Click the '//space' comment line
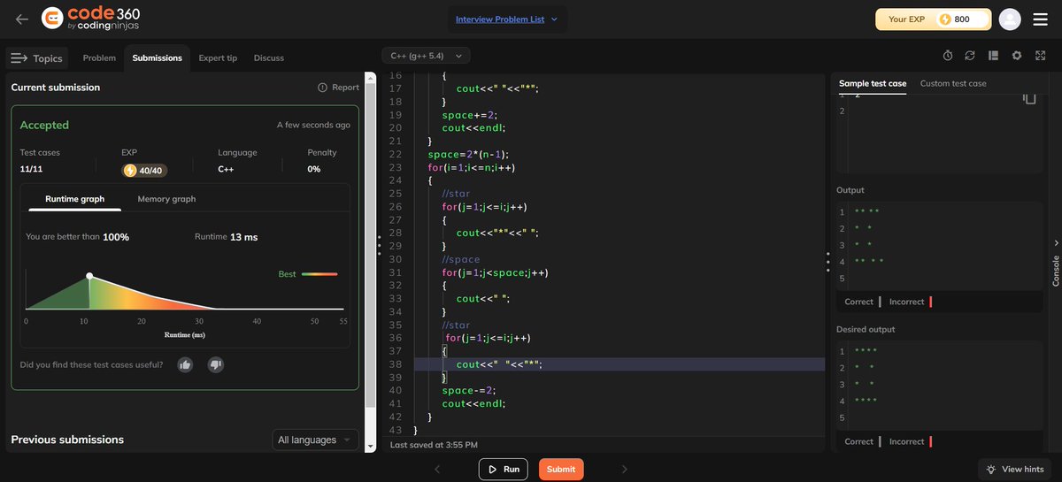Screen dimensions: 1062x482 coord(461,259)
